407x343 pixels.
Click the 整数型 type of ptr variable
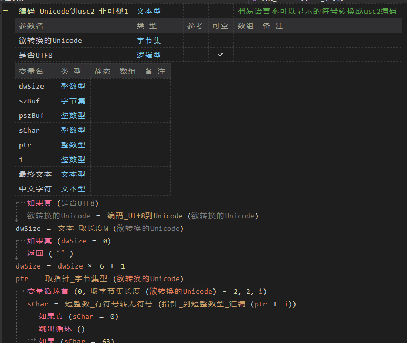[x=73, y=145]
